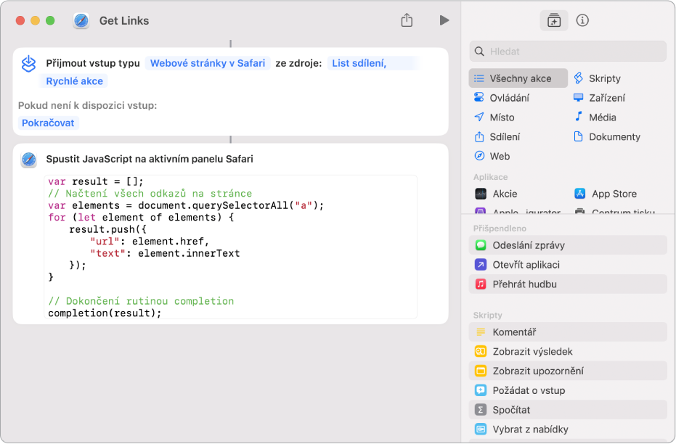
Task: Open the Webové stránky v Safari input type selector
Action: point(208,63)
